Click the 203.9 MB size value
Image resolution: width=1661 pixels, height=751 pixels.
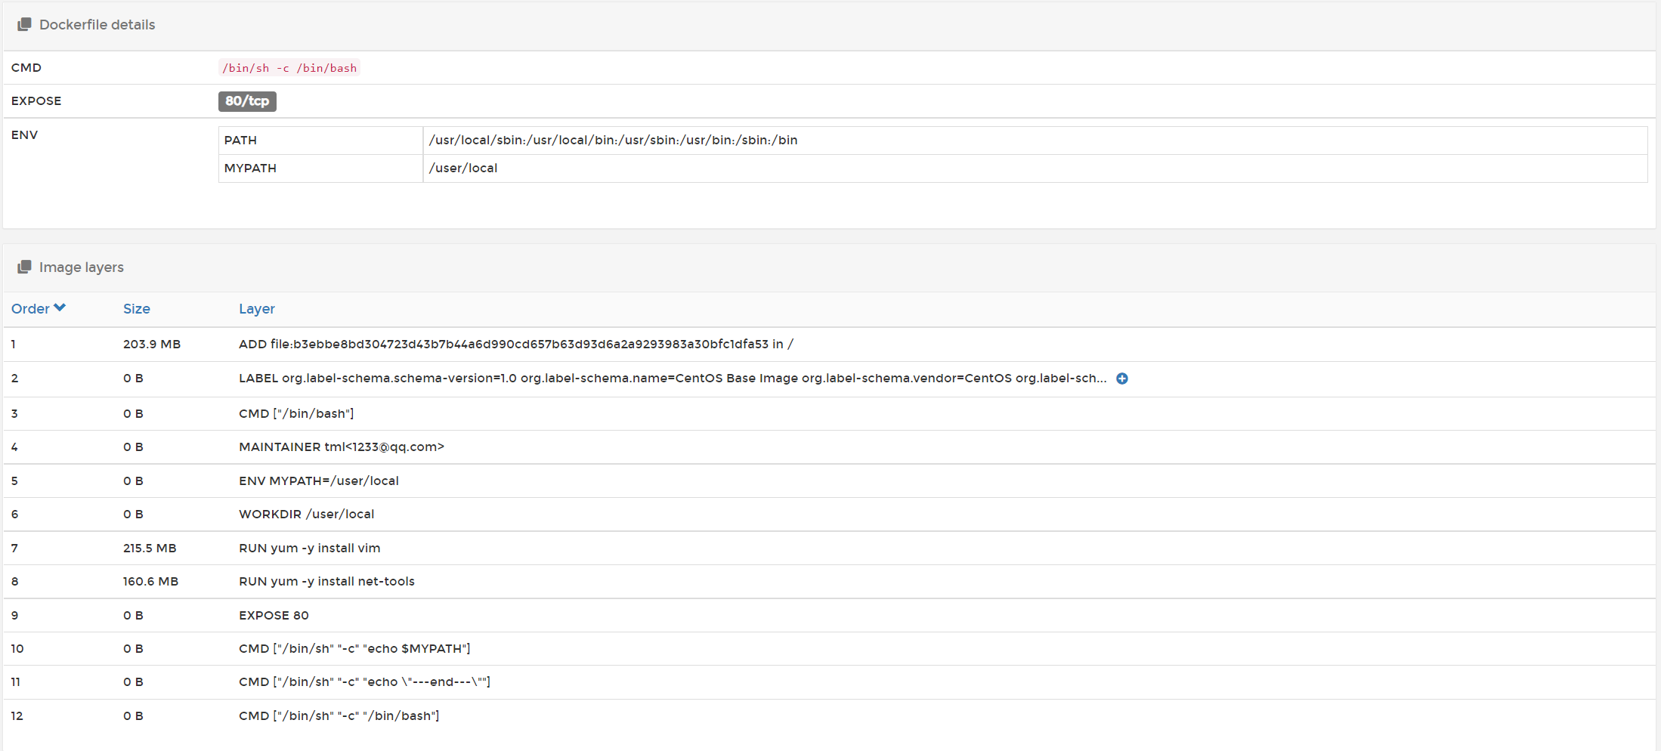click(x=152, y=345)
